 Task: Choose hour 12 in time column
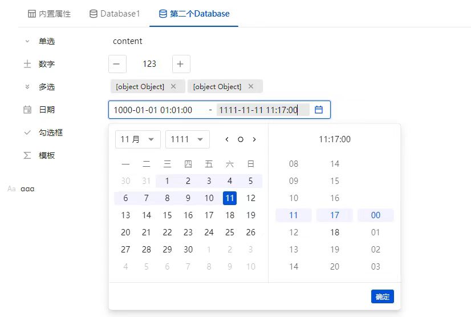tap(294, 232)
